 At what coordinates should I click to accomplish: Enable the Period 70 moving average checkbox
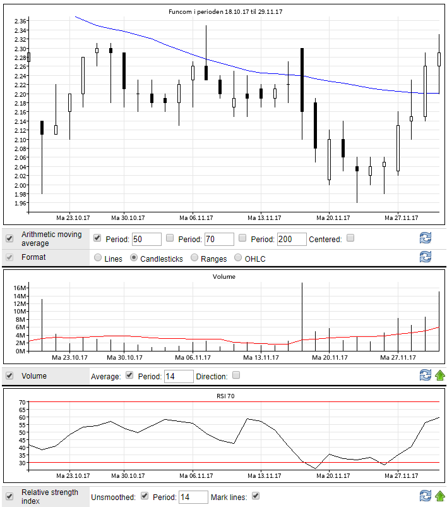pos(170,238)
